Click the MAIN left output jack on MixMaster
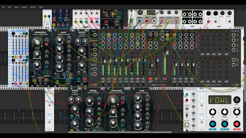Image resolution: width=246 pixels, height=138 pixels. click(167, 35)
